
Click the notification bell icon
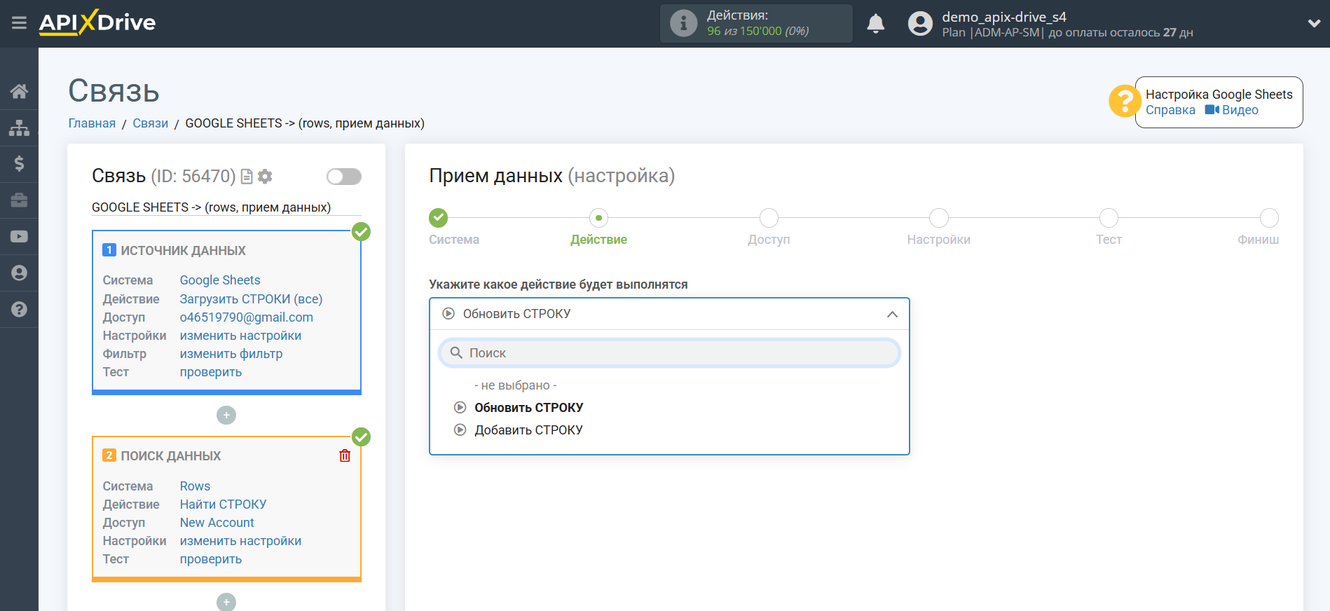[x=875, y=24]
